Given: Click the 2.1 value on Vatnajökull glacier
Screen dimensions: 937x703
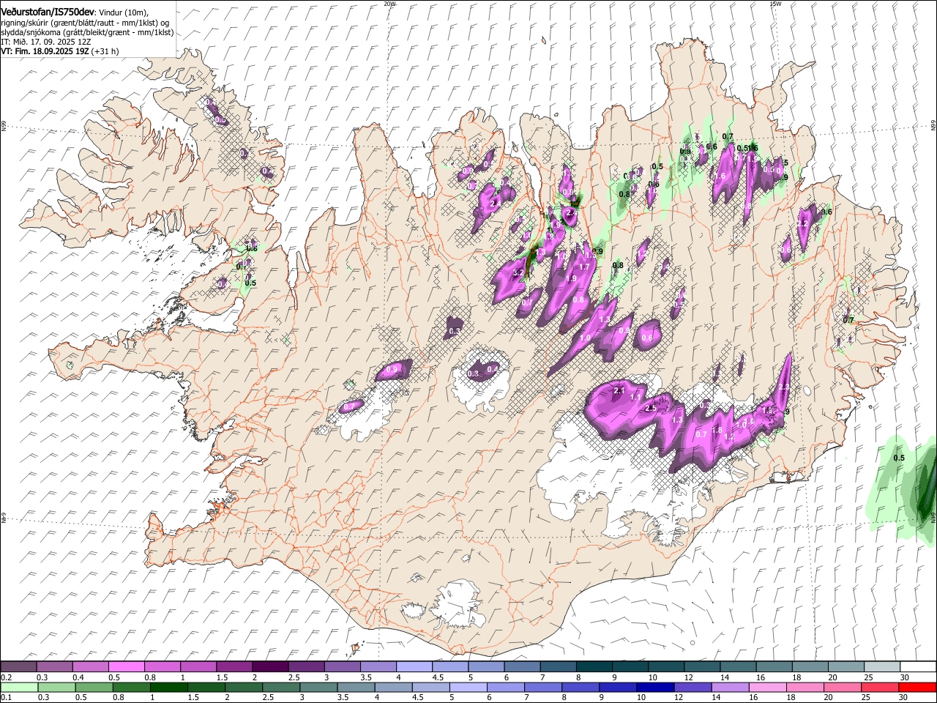Looking at the screenshot, I should point(619,391).
